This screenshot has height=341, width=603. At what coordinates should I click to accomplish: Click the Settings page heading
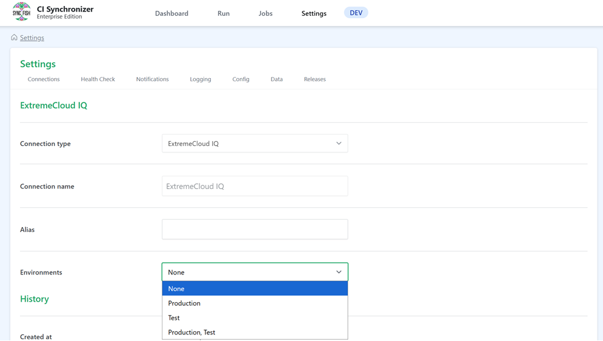[x=38, y=64]
